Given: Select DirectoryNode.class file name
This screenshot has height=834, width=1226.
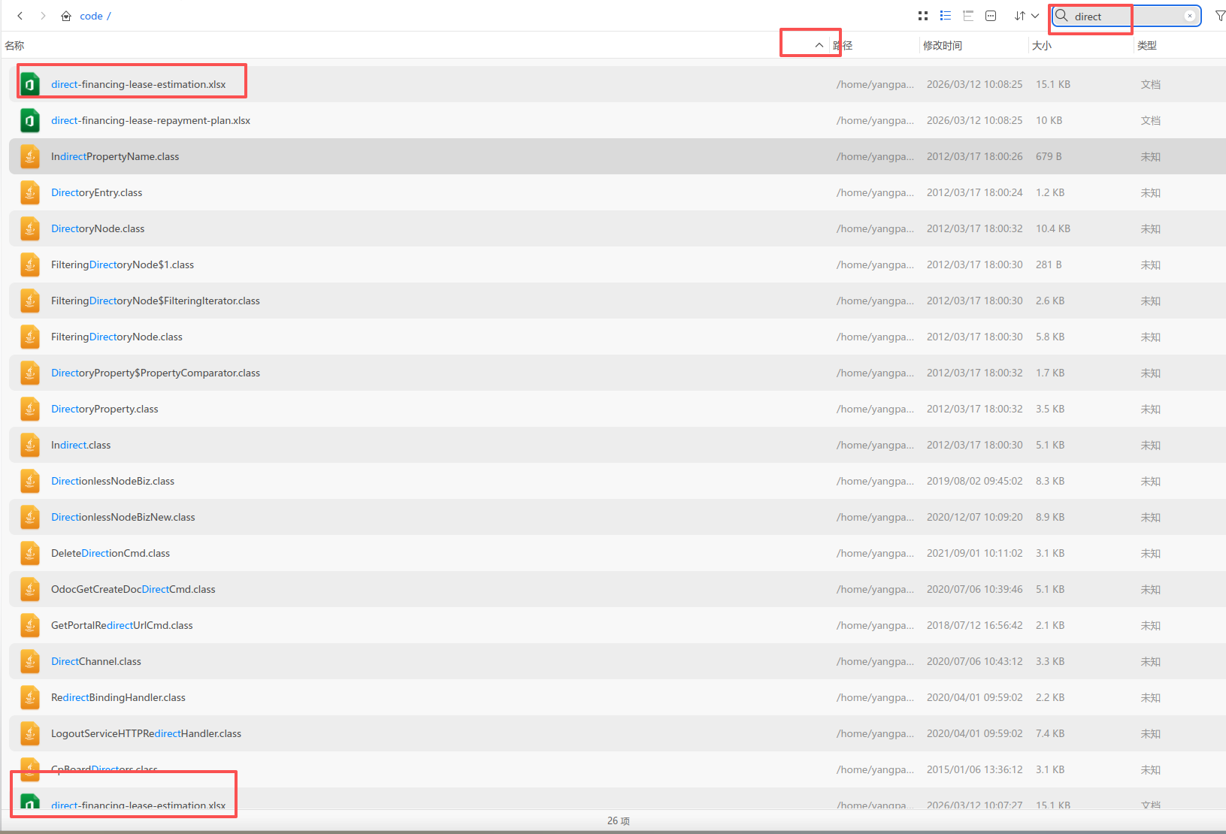Looking at the screenshot, I should coord(98,228).
